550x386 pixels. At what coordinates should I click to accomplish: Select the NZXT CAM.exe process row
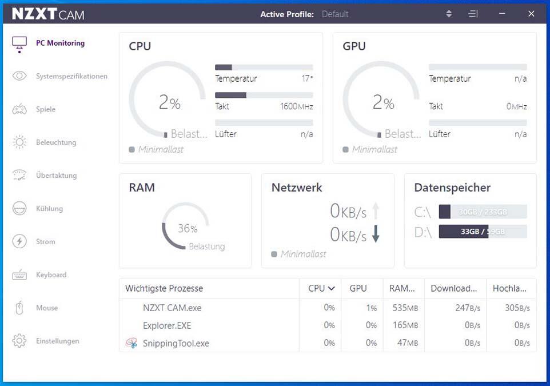coord(328,308)
